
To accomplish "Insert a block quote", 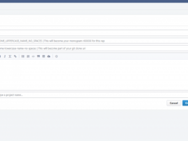I will [x=38, y=56].
